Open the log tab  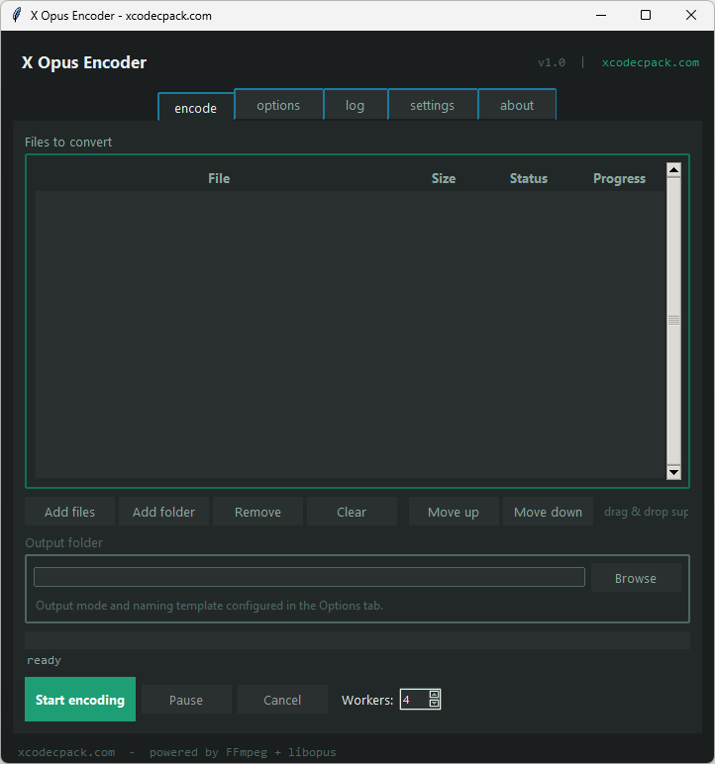pyautogui.click(x=355, y=106)
